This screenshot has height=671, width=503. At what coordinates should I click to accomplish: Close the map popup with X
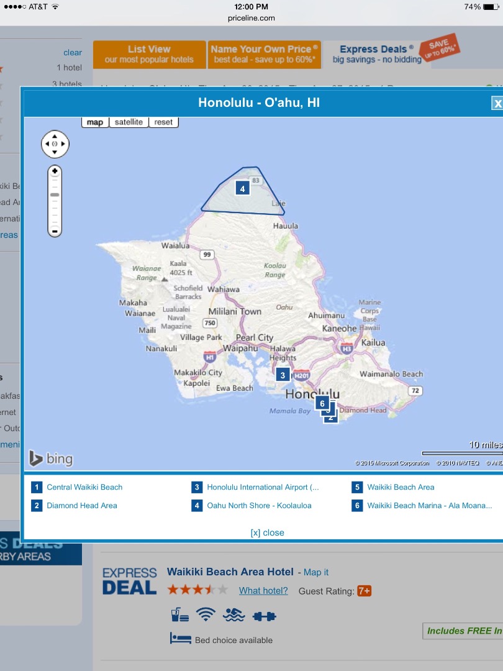[x=497, y=103]
